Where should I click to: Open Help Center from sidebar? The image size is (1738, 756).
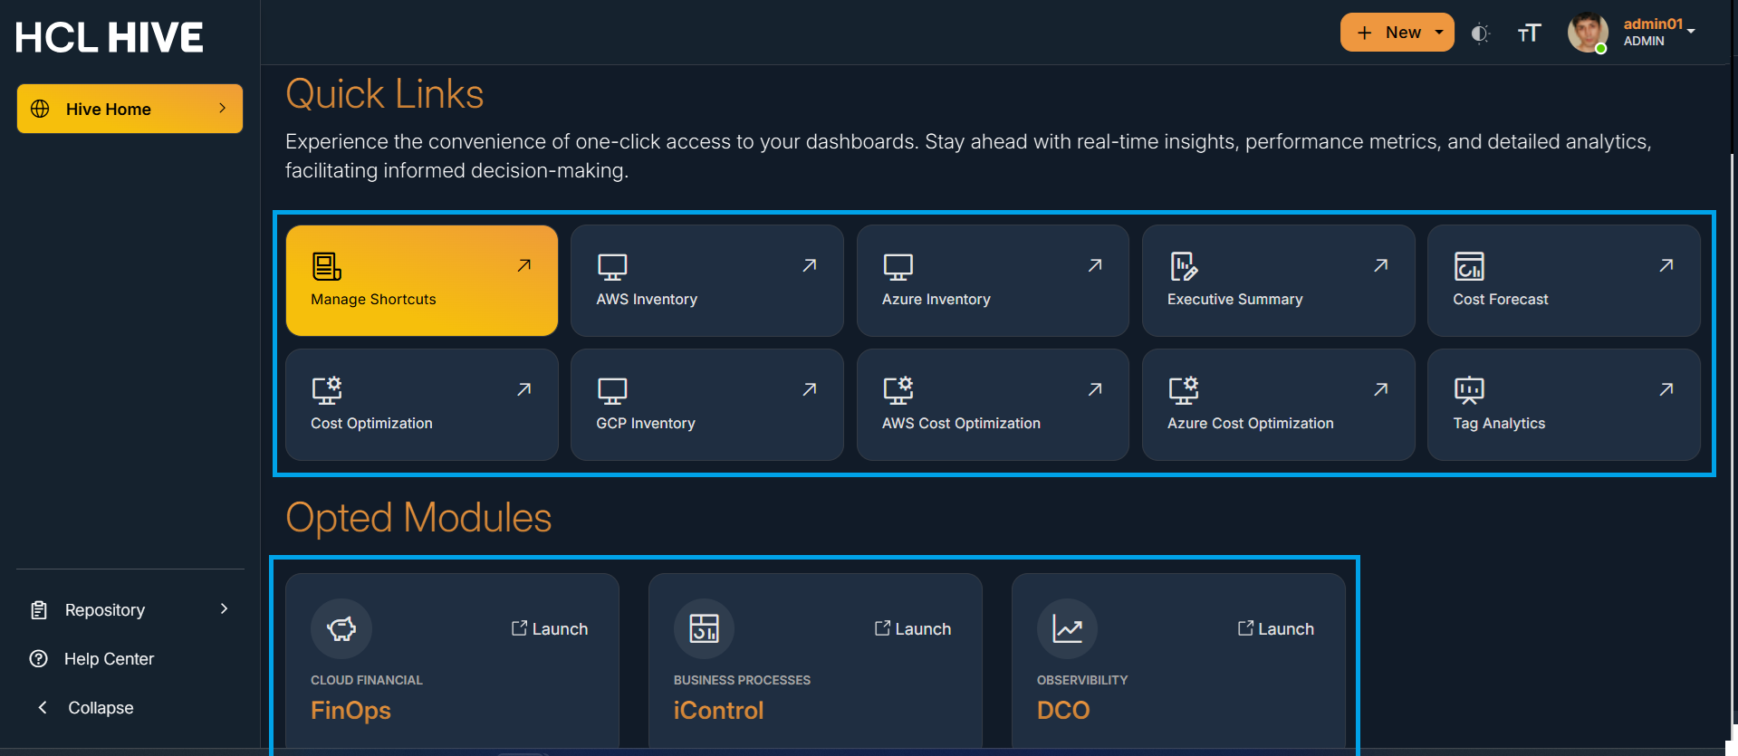[x=109, y=659]
